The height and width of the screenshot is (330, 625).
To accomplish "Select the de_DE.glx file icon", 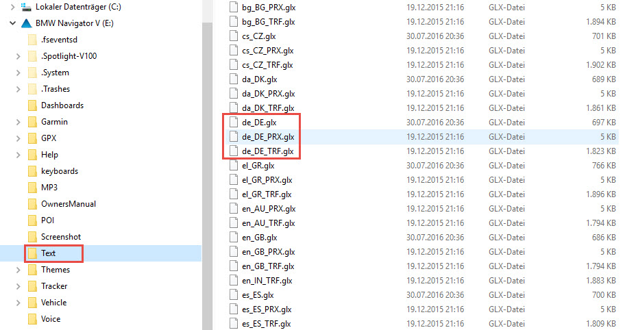I will (x=234, y=122).
